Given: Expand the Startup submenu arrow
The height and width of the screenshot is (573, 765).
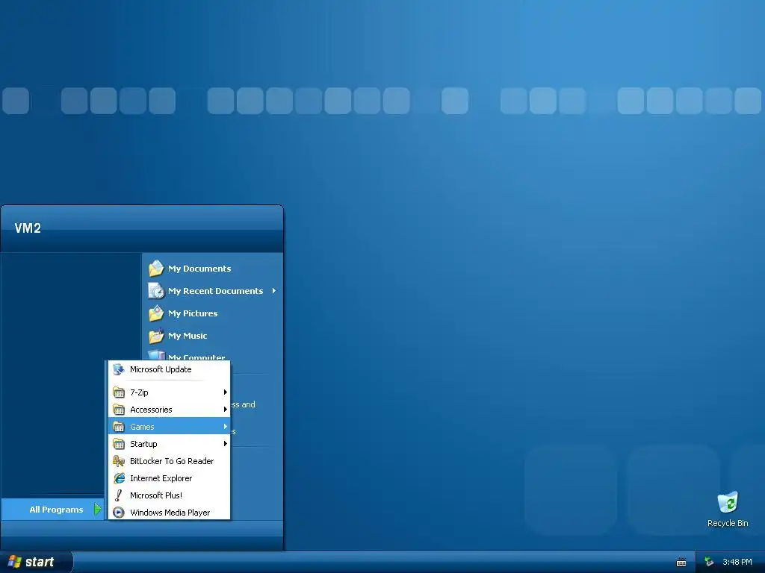Looking at the screenshot, I should pyautogui.click(x=226, y=444).
